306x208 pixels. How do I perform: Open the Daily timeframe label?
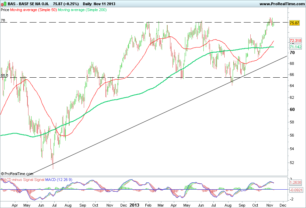coord(87,4)
